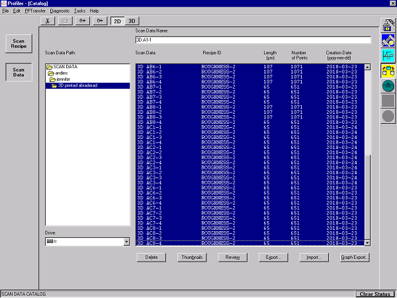This screenshot has height=298, width=397.
Task: Click the teal round stage icon
Action: point(388,85)
